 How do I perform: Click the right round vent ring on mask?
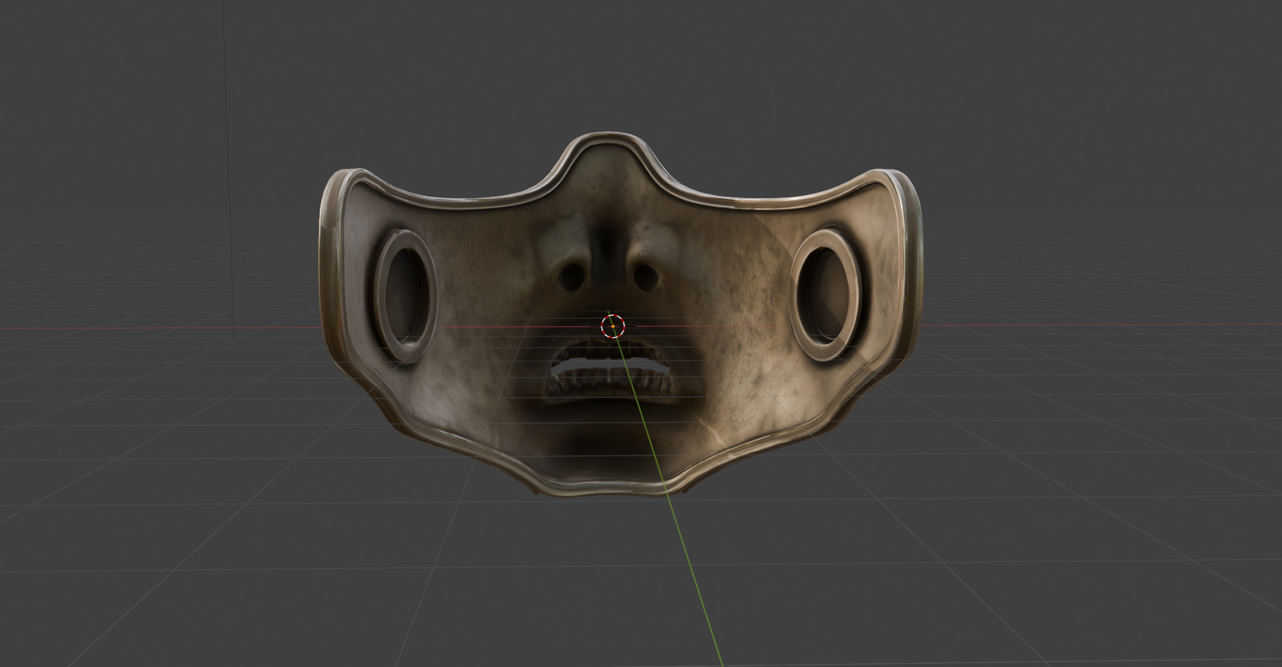(x=826, y=295)
